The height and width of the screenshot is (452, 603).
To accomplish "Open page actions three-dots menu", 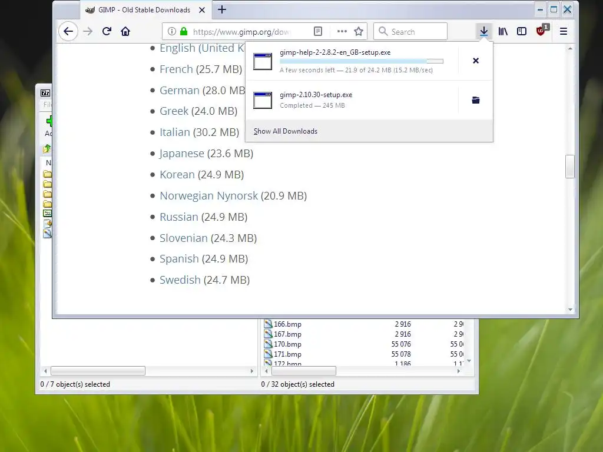I will coord(342,32).
